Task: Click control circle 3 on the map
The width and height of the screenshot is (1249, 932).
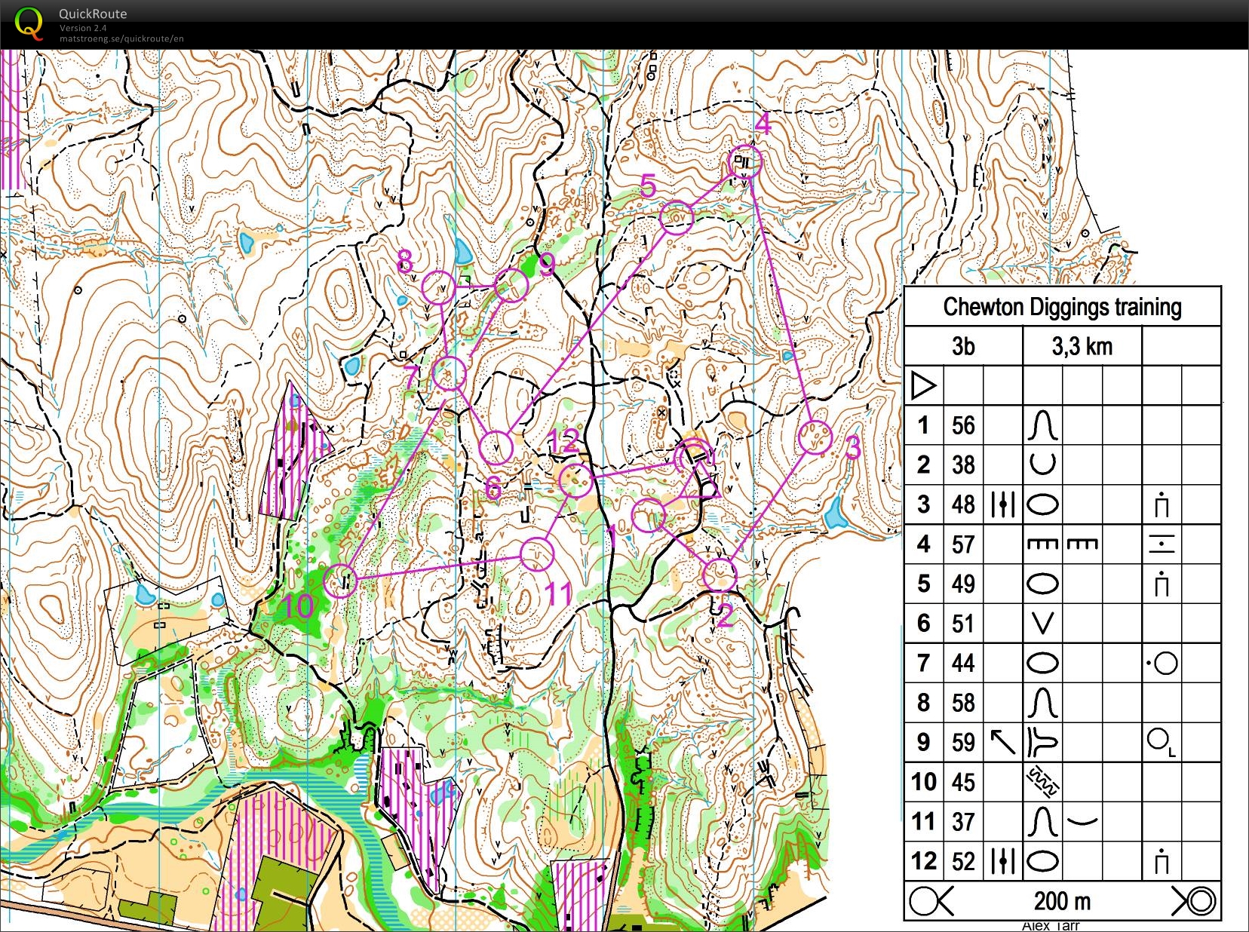Action: [815, 437]
